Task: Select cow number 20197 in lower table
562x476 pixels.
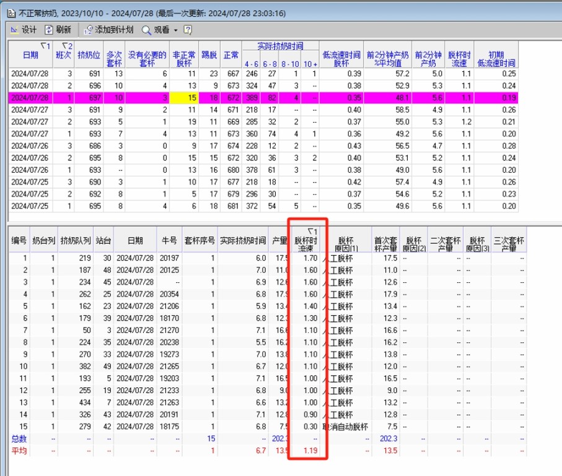Action: coord(169,258)
